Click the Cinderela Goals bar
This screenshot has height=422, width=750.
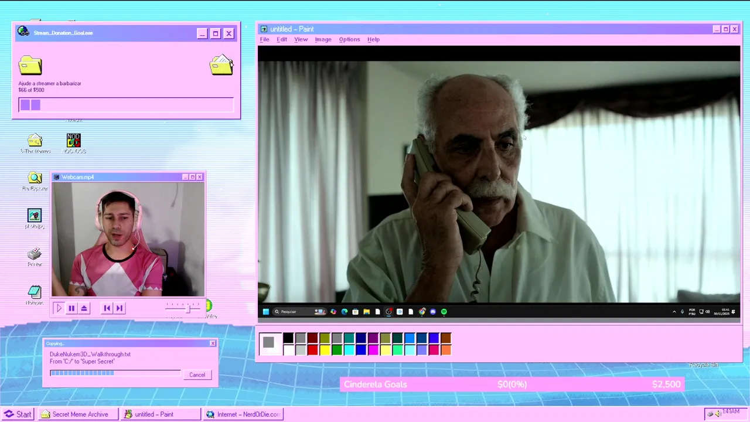(512, 384)
